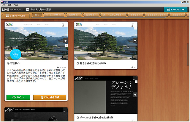Click the orange このサイトを作成 button

pyautogui.click(x=50, y=97)
